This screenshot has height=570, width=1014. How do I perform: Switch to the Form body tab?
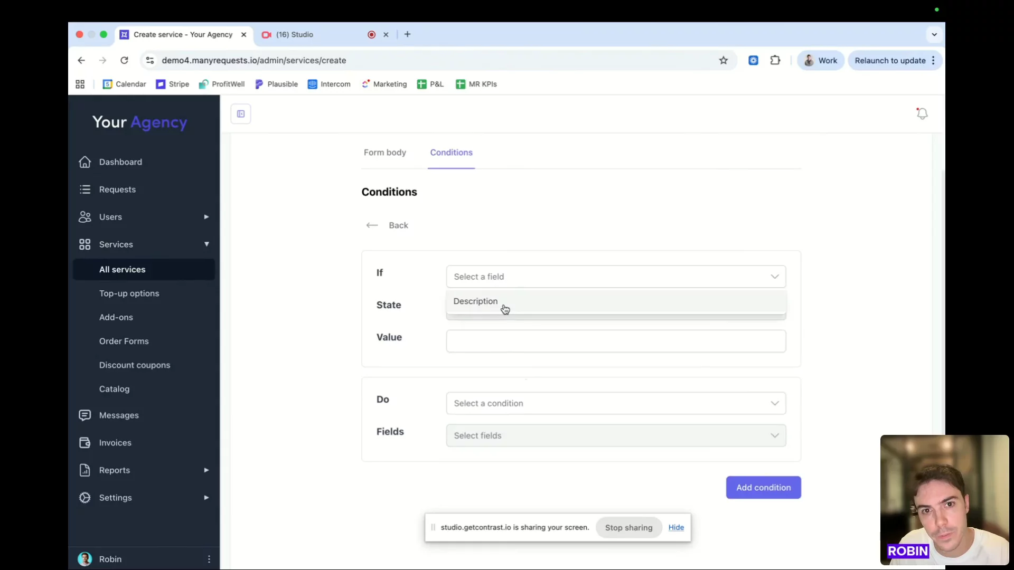pyautogui.click(x=384, y=153)
